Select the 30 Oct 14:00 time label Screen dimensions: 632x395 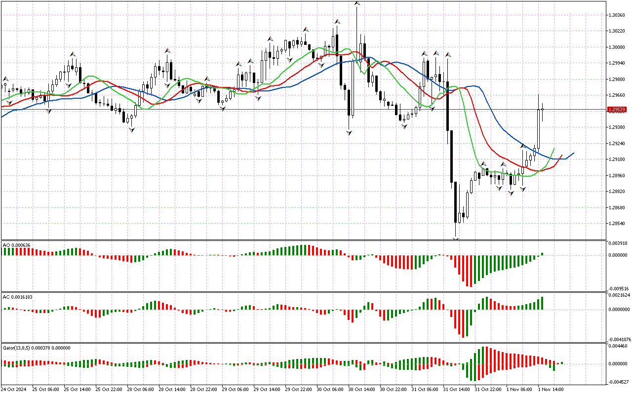coord(363,389)
